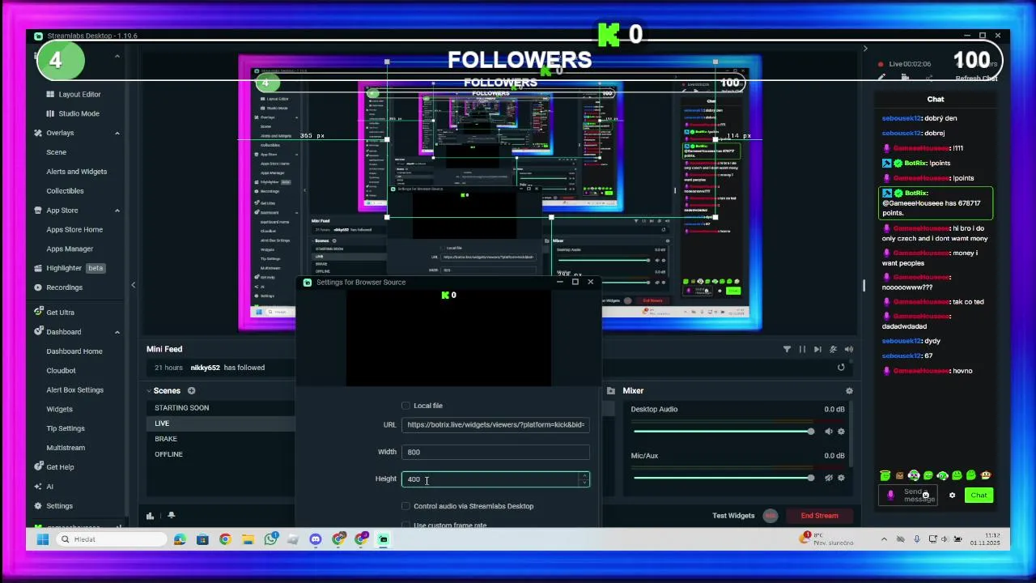Filter the Mini Feed events

[787, 350]
